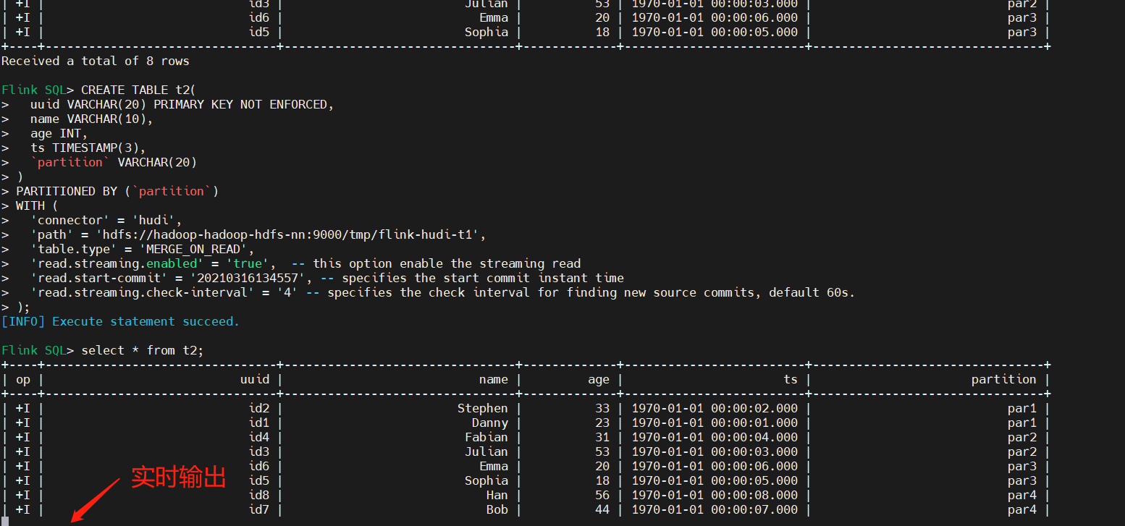Click the "CREATE TABLE t2(" statement text
Image resolution: width=1125 pixels, height=526 pixels.
click(x=138, y=90)
